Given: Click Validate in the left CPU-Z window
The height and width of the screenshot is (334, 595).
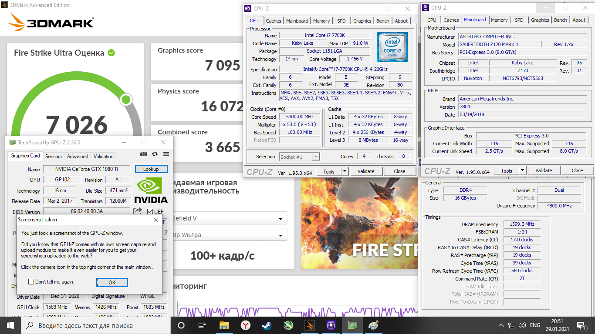Looking at the screenshot, I should pos(366,171).
